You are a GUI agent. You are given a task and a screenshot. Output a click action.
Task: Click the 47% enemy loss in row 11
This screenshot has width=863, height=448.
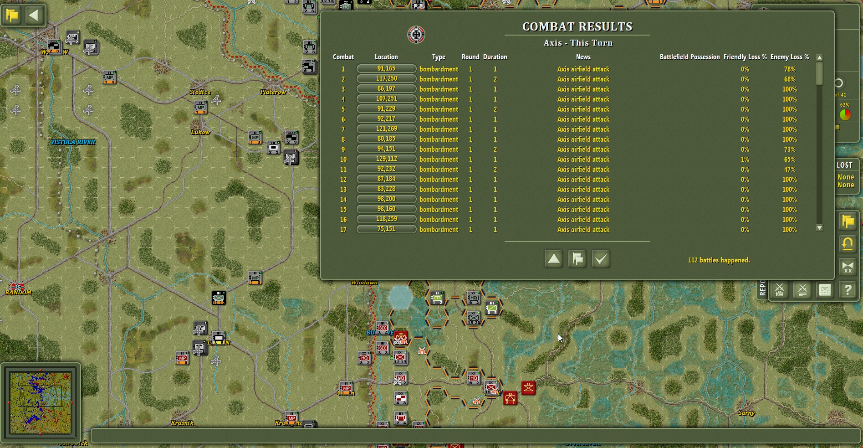[x=790, y=170]
